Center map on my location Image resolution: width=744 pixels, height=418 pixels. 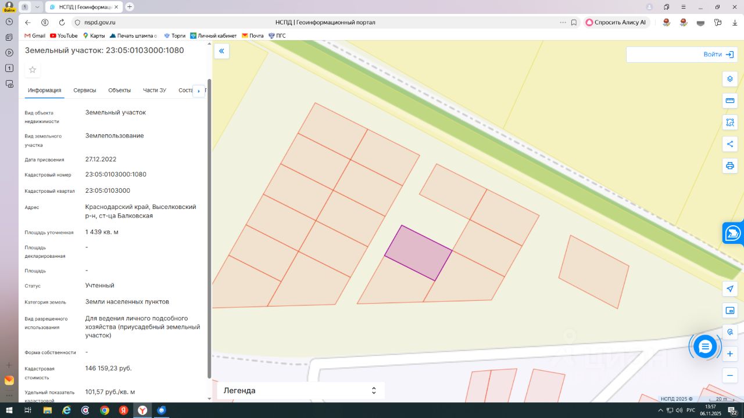pyautogui.click(x=730, y=289)
